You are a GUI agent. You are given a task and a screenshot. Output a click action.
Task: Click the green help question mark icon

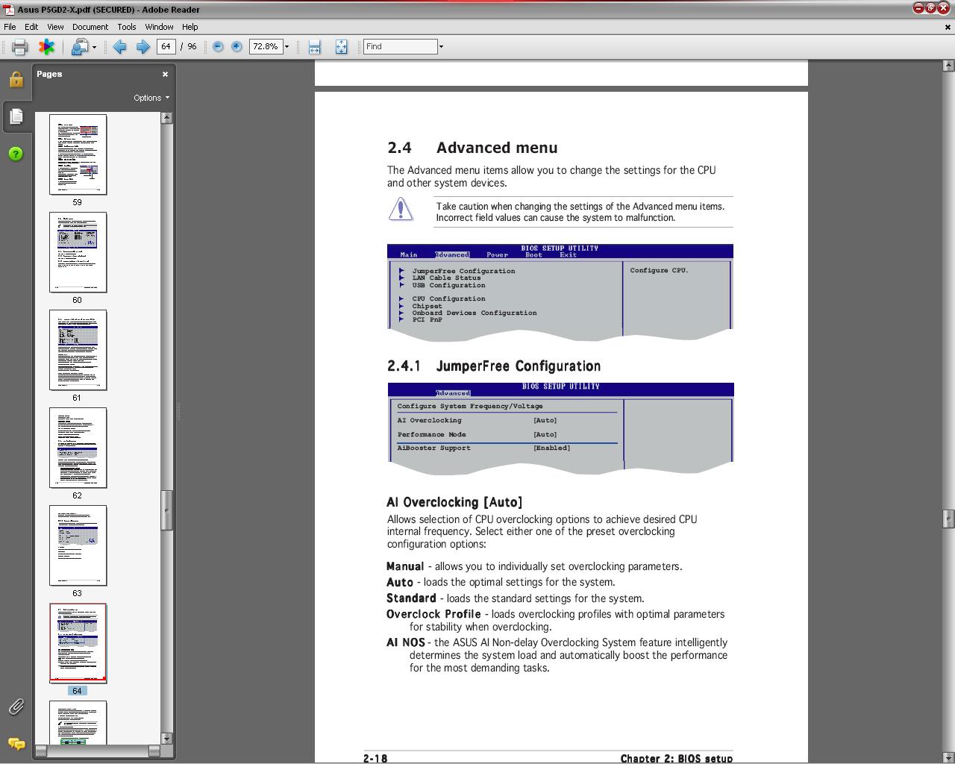pos(16,154)
